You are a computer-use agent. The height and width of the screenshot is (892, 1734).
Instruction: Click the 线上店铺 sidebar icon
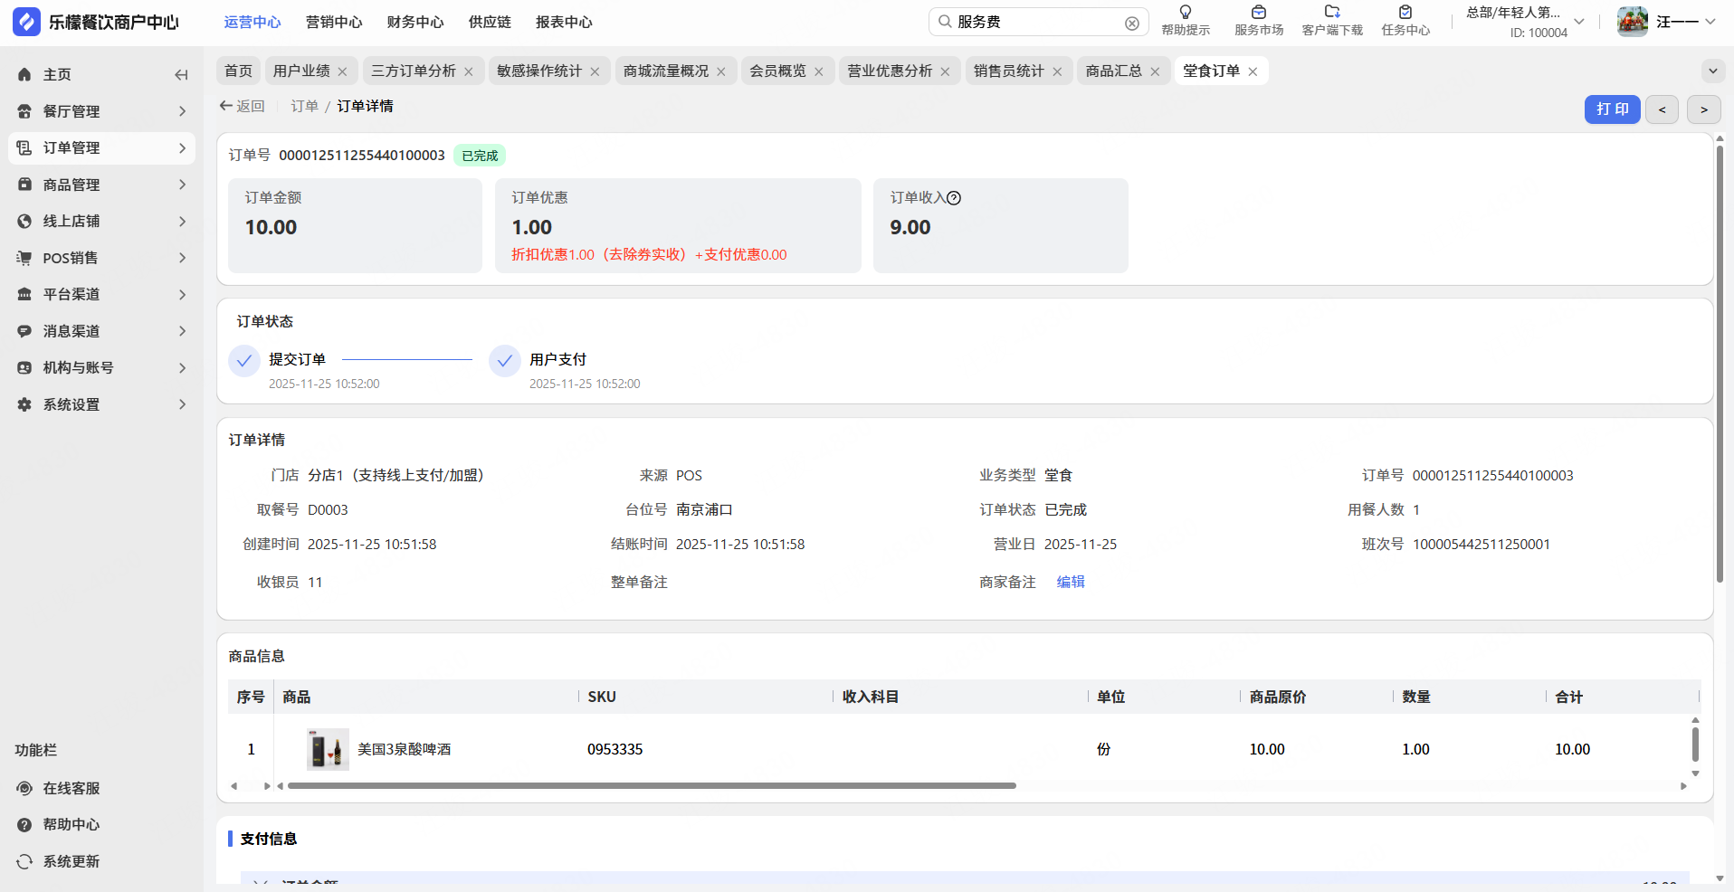click(x=24, y=221)
